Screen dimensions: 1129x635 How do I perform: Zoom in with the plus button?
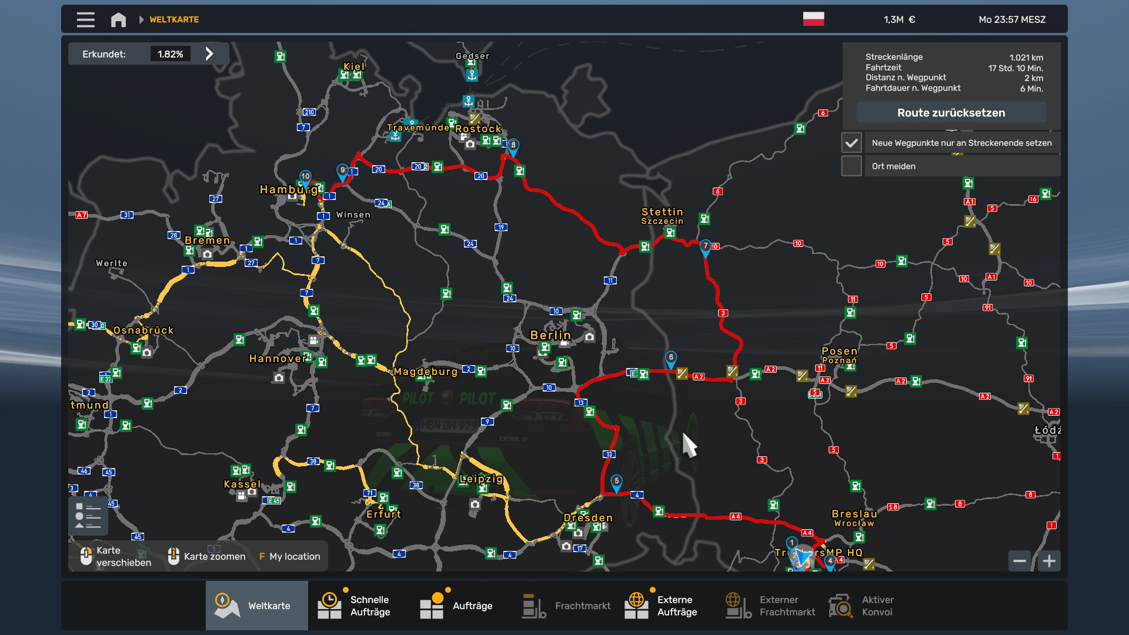click(1049, 561)
